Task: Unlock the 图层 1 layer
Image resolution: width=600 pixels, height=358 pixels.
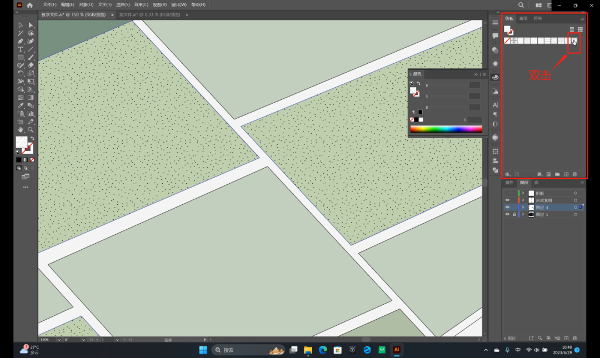Action: (x=514, y=215)
